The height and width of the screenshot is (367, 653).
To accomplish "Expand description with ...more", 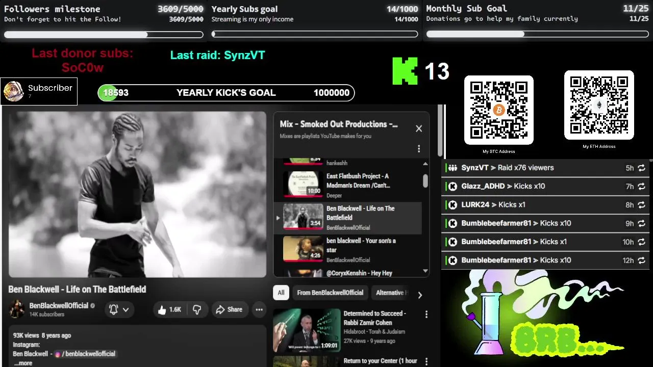I will pyautogui.click(x=23, y=363).
